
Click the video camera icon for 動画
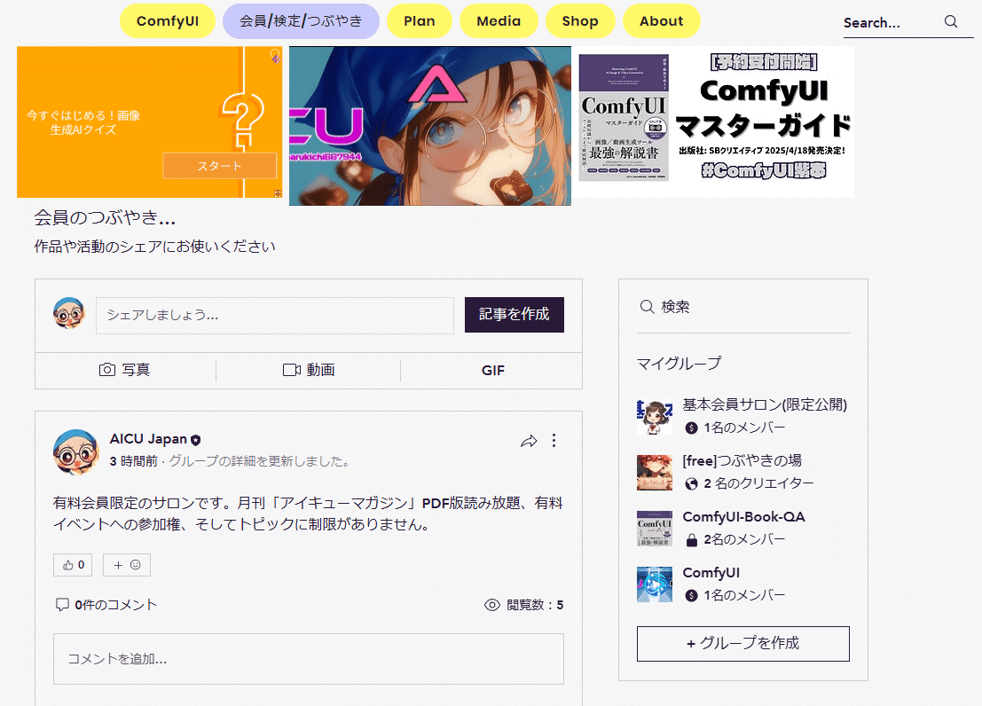coord(291,370)
